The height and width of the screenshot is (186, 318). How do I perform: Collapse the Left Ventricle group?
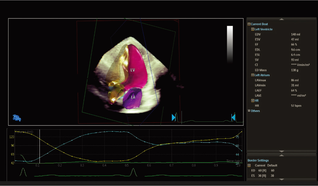click(x=253, y=29)
